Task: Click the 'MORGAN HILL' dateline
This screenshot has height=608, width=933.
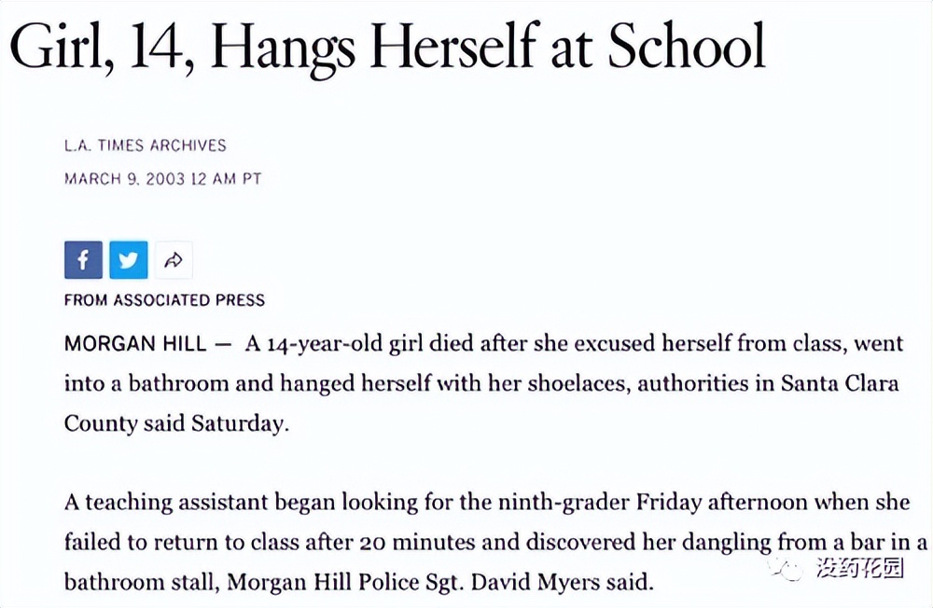Action: [135, 343]
